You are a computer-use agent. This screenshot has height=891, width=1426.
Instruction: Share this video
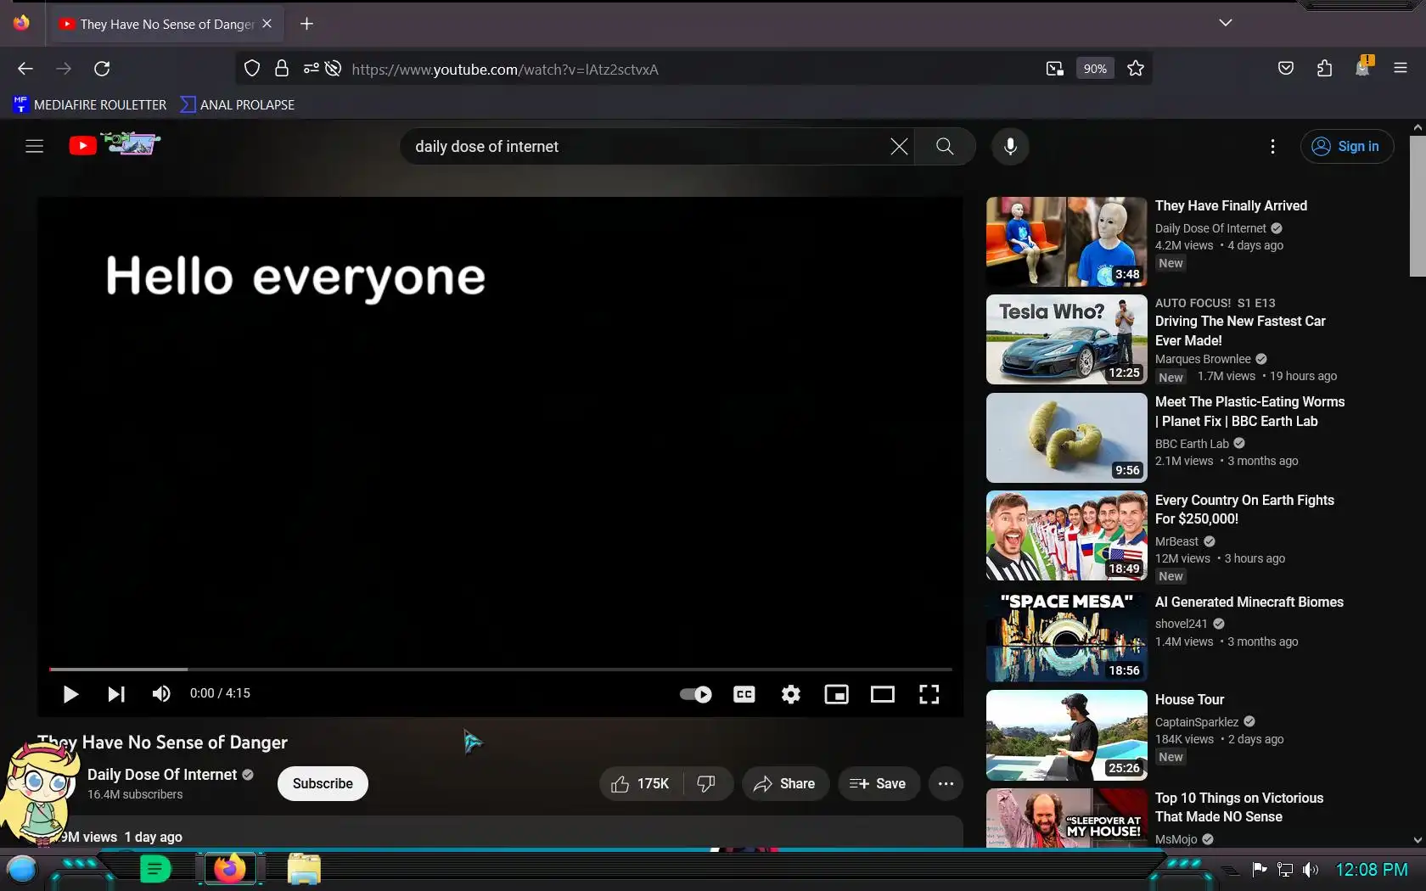(x=785, y=784)
